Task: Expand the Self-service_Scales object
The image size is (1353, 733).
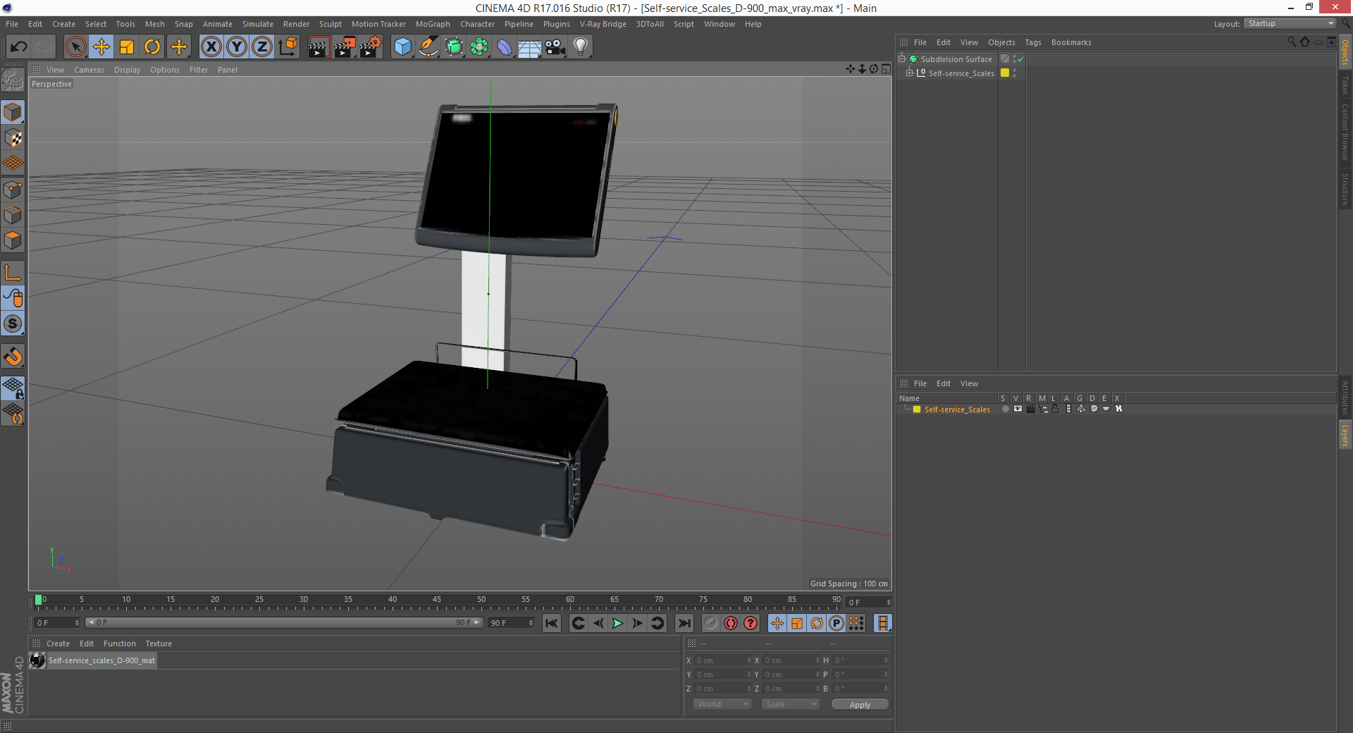Action: click(910, 73)
